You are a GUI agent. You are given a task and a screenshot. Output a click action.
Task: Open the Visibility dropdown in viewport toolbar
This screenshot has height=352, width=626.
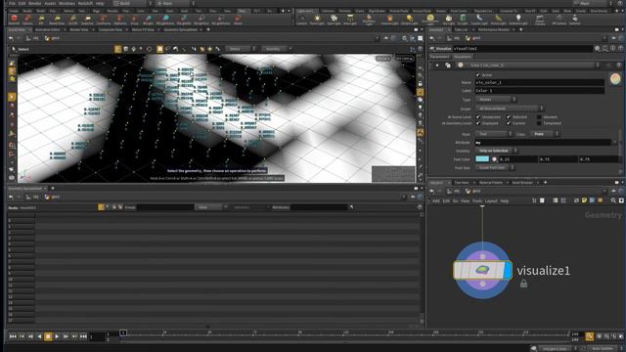pos(276,49)
